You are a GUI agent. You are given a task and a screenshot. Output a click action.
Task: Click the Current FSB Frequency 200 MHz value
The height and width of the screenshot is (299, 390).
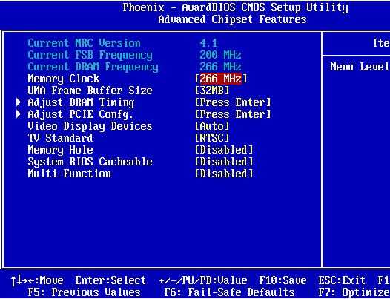click(x=221, y=55)
